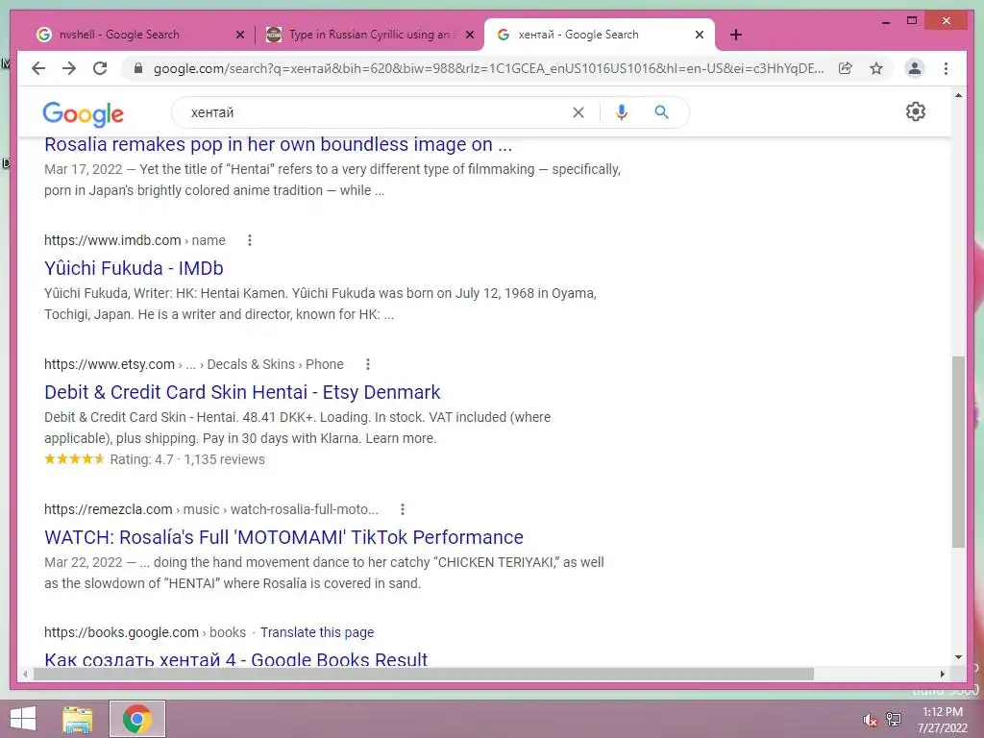Click scroll left arrow at bottom
Viewport: 984px width, 738px height.
[x=24, y=674]
